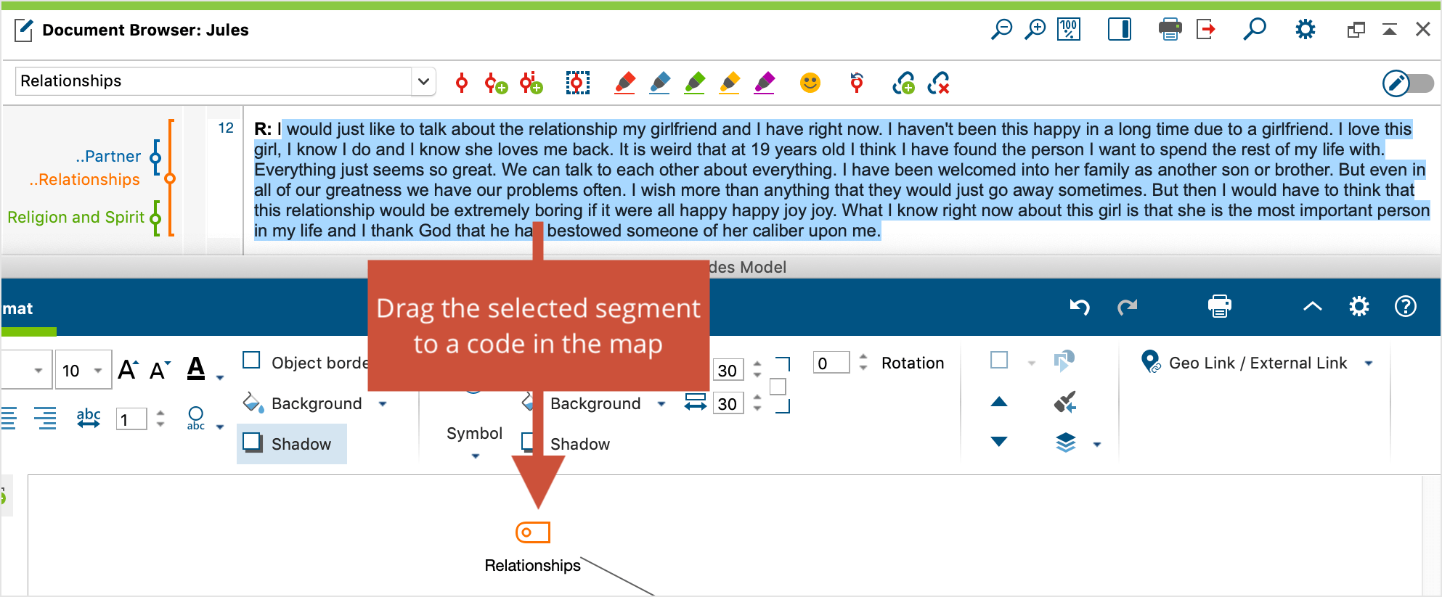Image resolution: width=1442 pixels, height=597 pixels.
Task: Collapse the ribbon with chevron up
Action: 1313,306
